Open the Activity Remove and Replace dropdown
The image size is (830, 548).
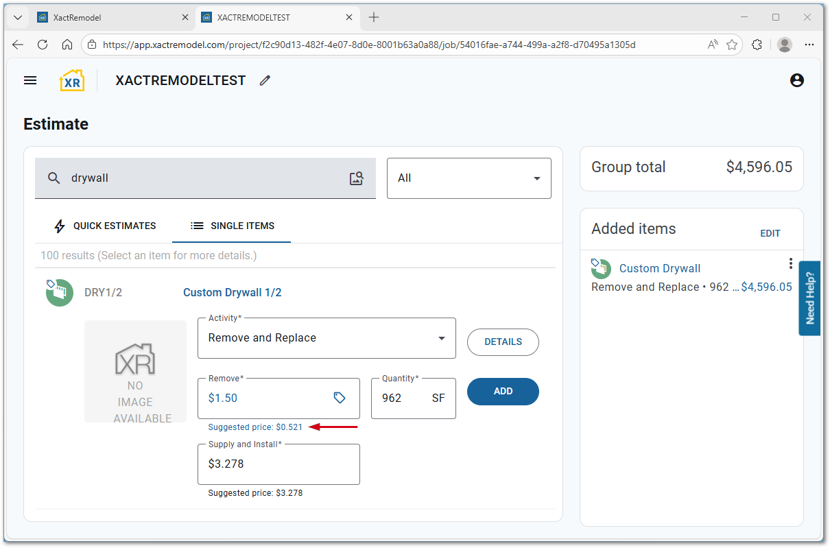pos(327,338)
